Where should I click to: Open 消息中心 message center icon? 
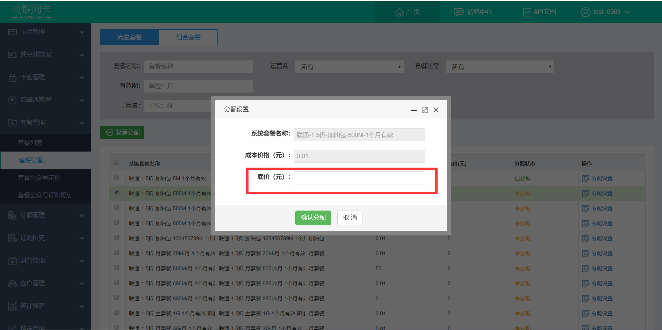(458, 12)
